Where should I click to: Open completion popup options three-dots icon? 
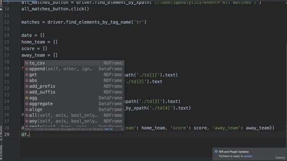tap(122, 129)
